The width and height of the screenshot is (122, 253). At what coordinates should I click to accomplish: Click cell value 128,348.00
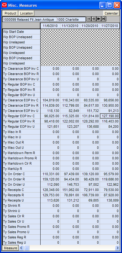click(x=50, y=190)
